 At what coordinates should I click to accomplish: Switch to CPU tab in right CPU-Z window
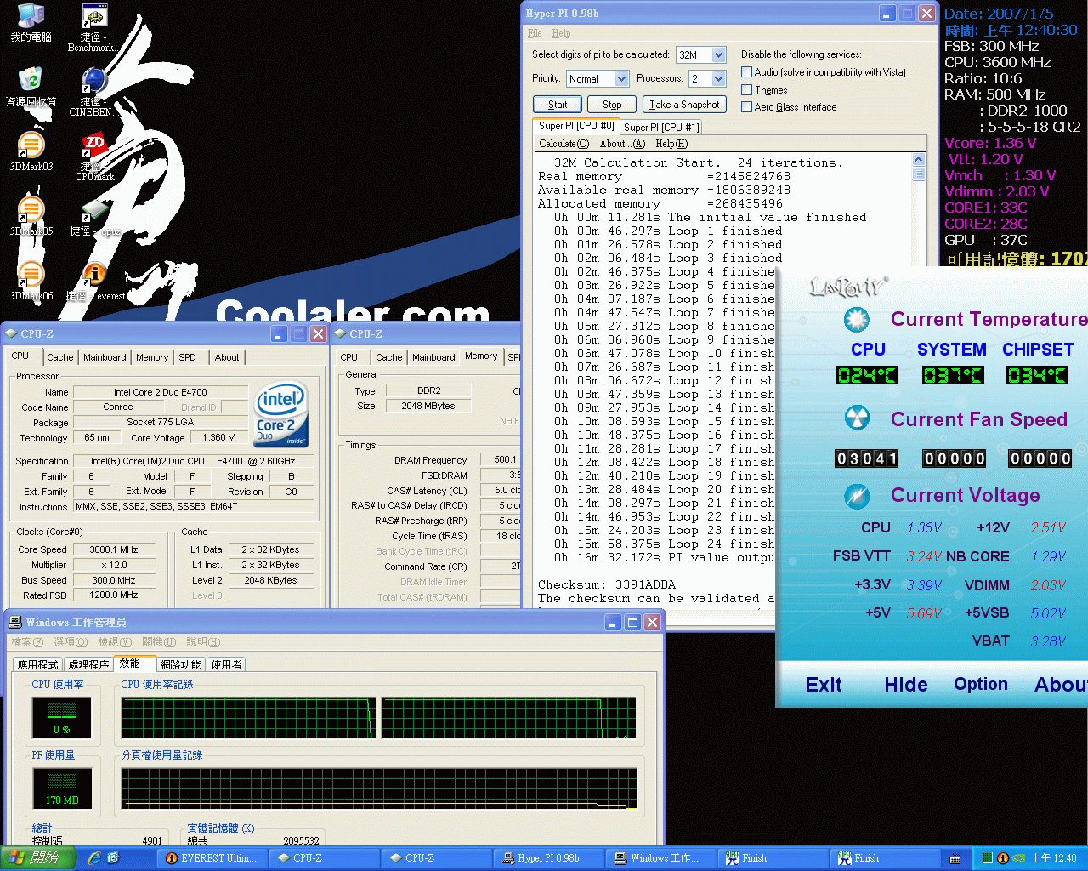coord(349,357)
